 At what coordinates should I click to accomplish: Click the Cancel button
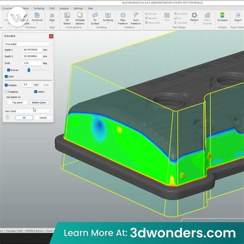point(43,118)
